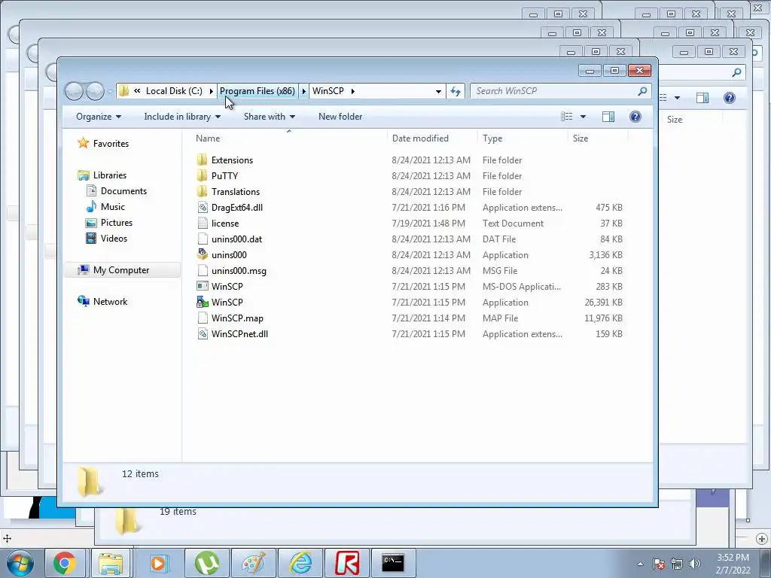Image resolution: width=771 pixels, height=578 pixels.
Task: Expand the arrow after WinSCP in breadcrumb
Action: point(352,91)
